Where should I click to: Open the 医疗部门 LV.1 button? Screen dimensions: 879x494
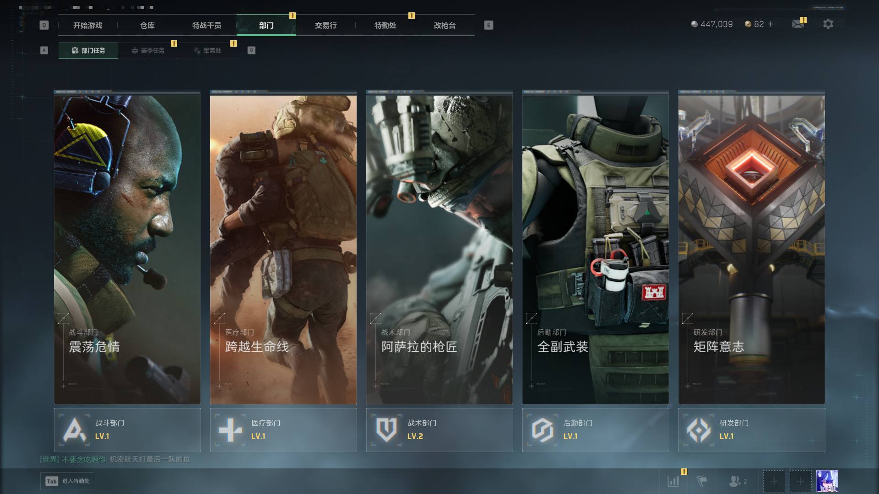[x=283, y=430]
